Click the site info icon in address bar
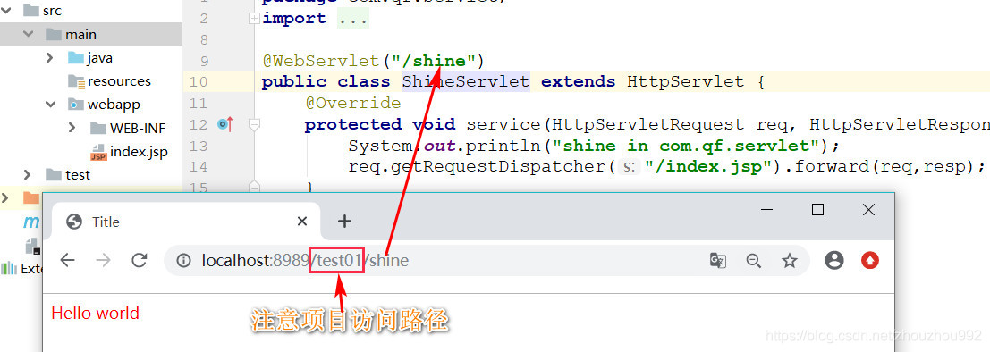 click(183, 261)
